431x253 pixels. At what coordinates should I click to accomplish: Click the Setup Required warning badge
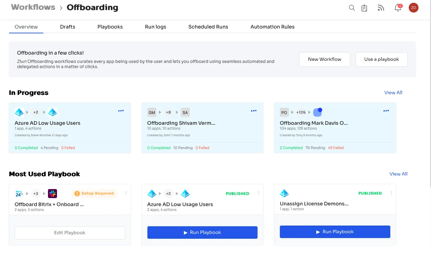(x=94, y=193)
